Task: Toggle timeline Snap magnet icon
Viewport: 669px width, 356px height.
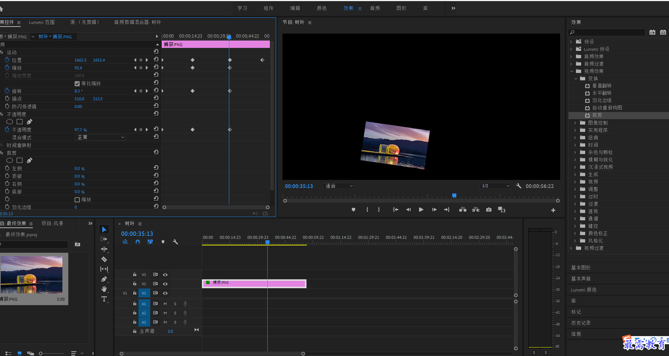Action: pos(138,242)
